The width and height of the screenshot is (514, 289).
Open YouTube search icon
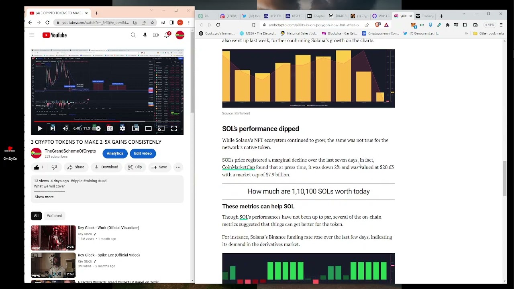click(133, 35)
